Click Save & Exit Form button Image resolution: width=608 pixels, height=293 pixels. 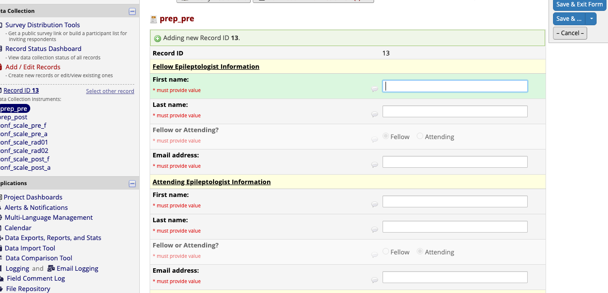click(x=579, y=4)
